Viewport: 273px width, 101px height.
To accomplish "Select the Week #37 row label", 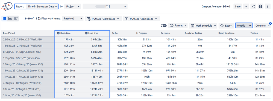I will [x=22, y=52].
